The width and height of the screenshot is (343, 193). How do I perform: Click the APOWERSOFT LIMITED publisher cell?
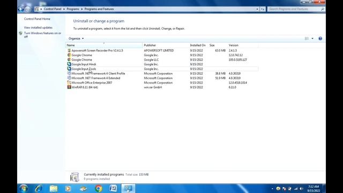pos(159,50)
